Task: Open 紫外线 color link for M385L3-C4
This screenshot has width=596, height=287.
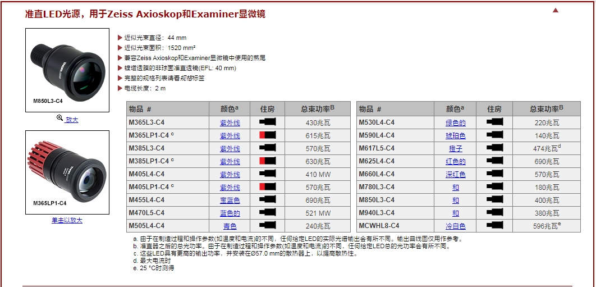Action: point(230,149)
